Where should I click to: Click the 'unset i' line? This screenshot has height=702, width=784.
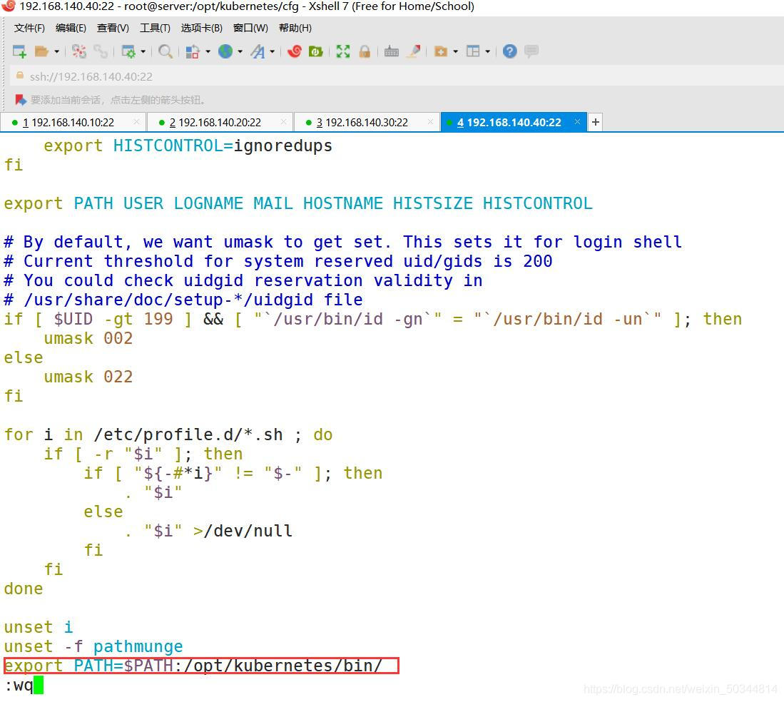coord(39,627)
